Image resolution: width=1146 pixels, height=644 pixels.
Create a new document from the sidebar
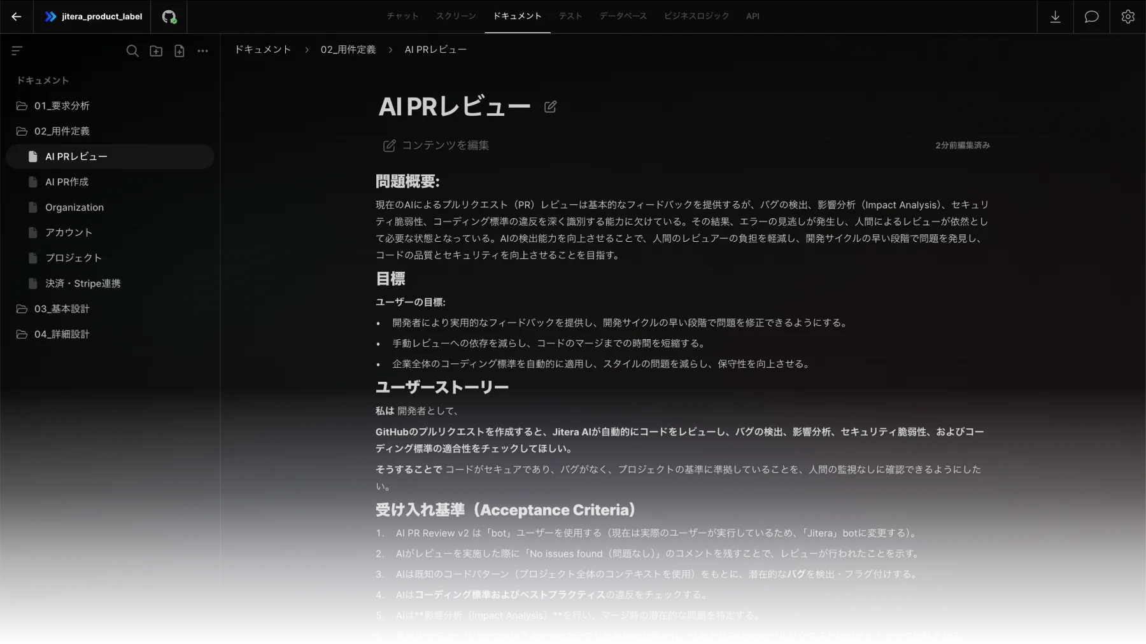point(180,51)
